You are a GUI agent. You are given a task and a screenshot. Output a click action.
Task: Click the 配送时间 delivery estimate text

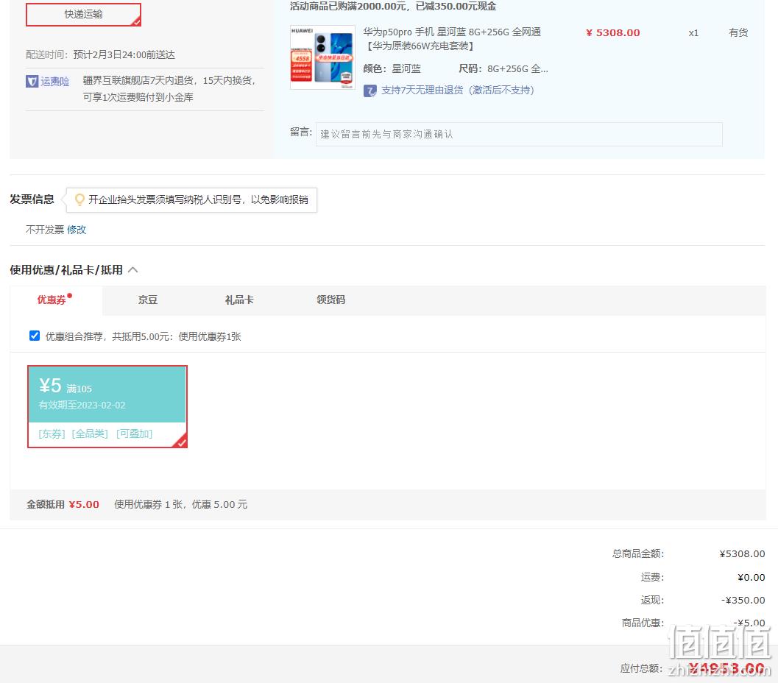100,54
